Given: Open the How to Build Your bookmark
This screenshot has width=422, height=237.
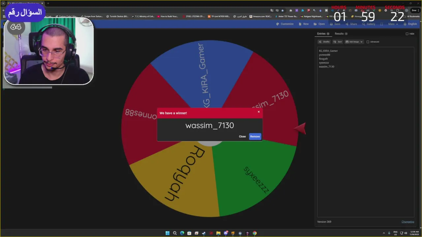Looking at the screenshot, I should click(167, 16).
